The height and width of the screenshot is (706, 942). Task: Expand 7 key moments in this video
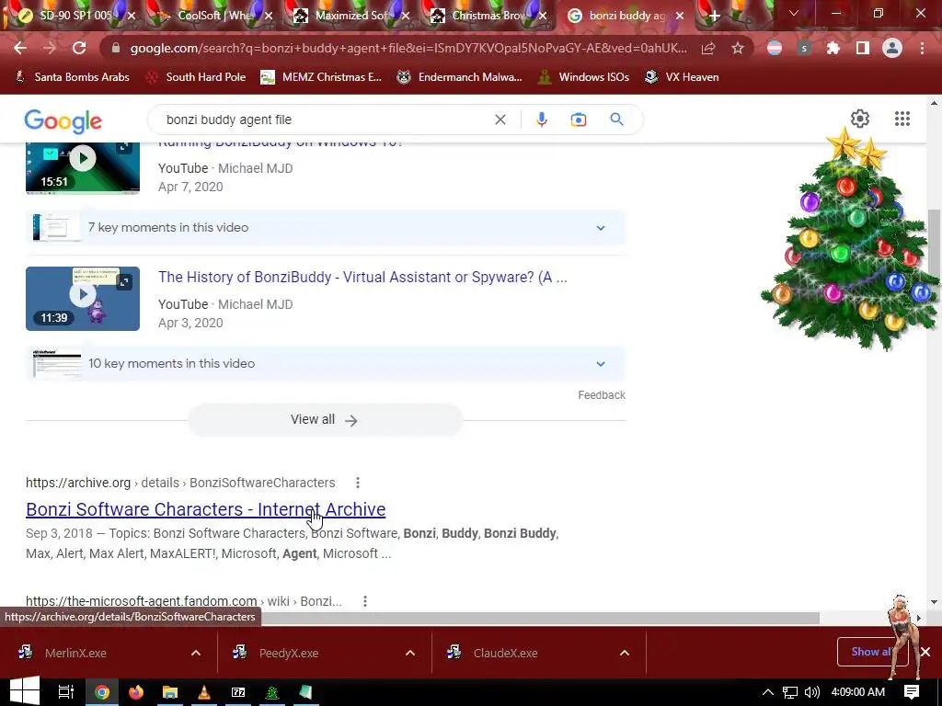coord(326,228)
